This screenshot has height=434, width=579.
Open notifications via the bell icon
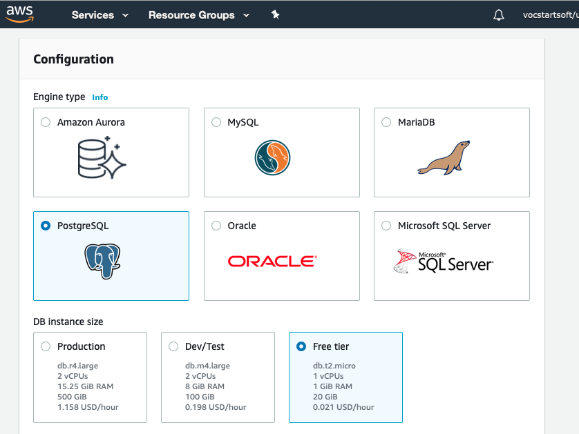coord(500,14)
